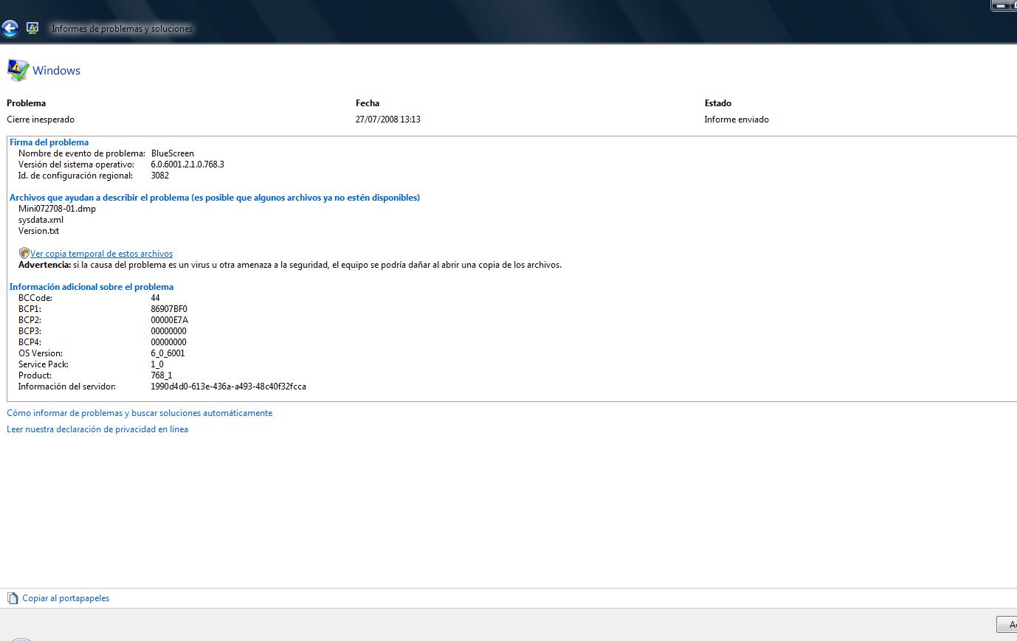This screenshot has height=641, width=1017.
Task: Click the 'BCP3:' label
Action: (x=30, y=331)
